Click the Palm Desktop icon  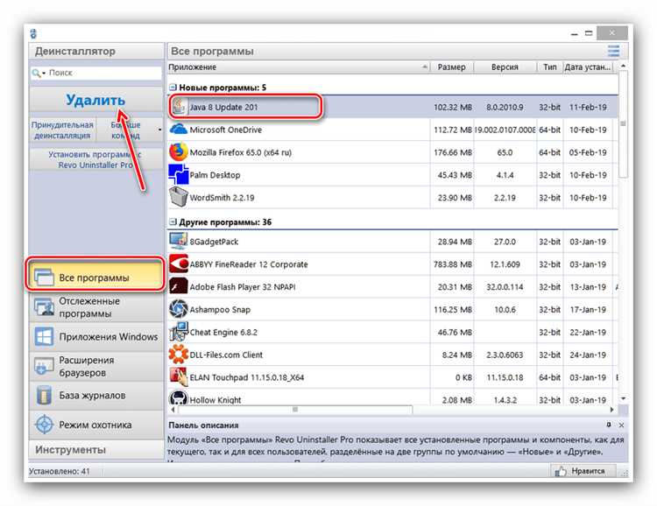point(179,174)
